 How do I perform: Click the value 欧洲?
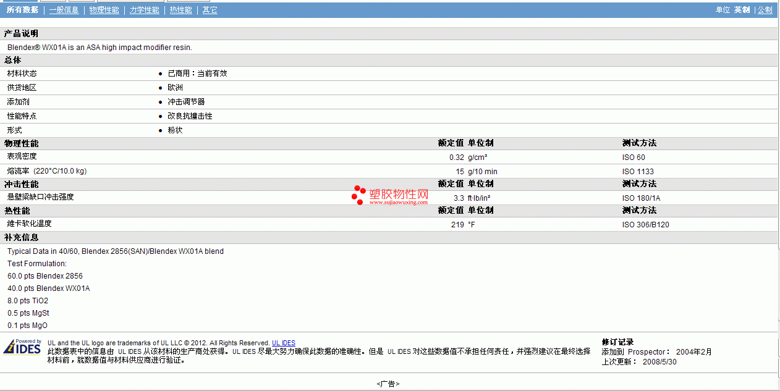pyautogui.click(x=175, y=88)
